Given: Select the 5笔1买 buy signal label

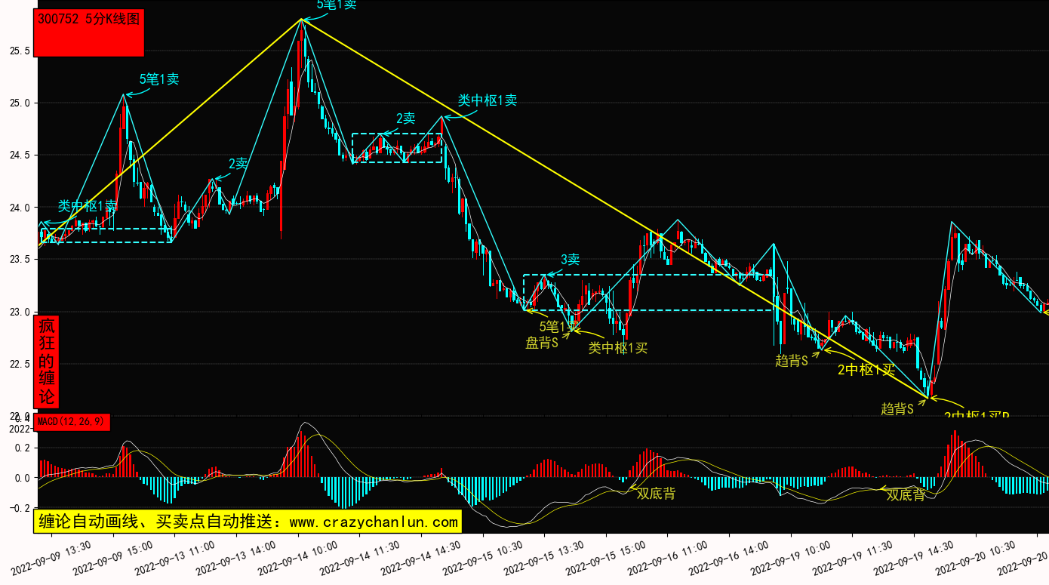Looking at the screenshot, I should tap(558, 327).
